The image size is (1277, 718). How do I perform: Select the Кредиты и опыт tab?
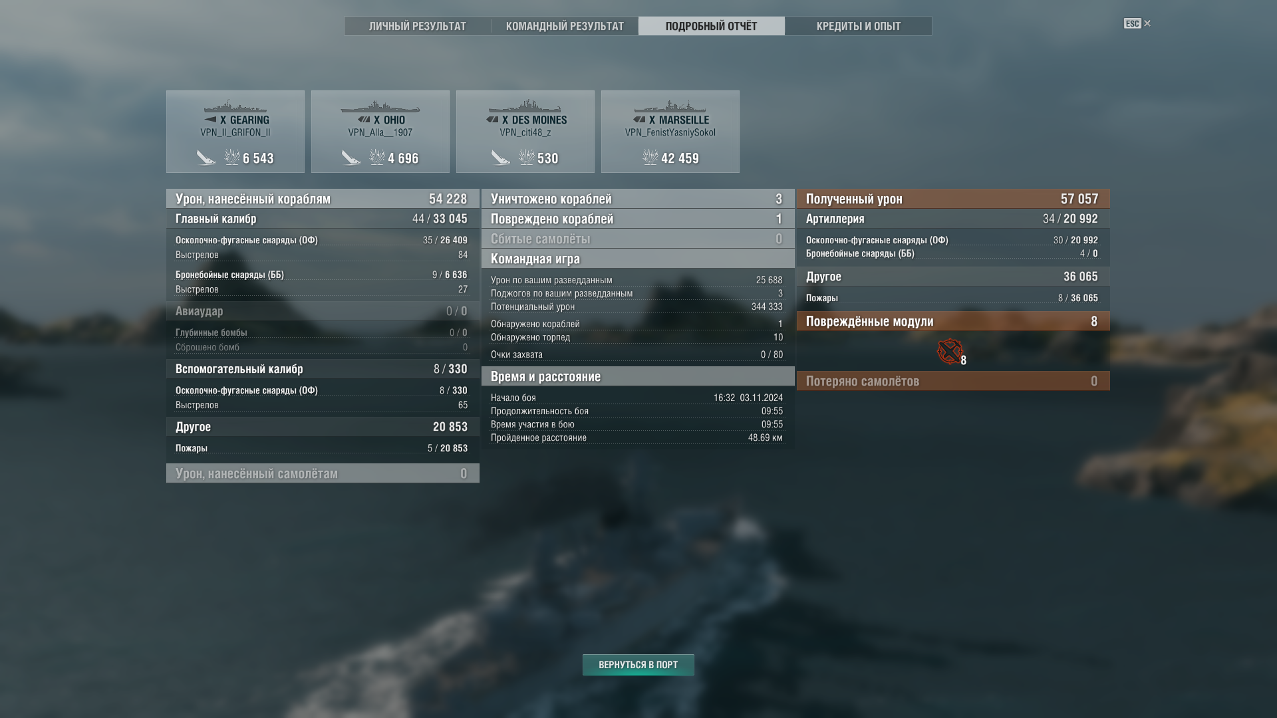859,26
